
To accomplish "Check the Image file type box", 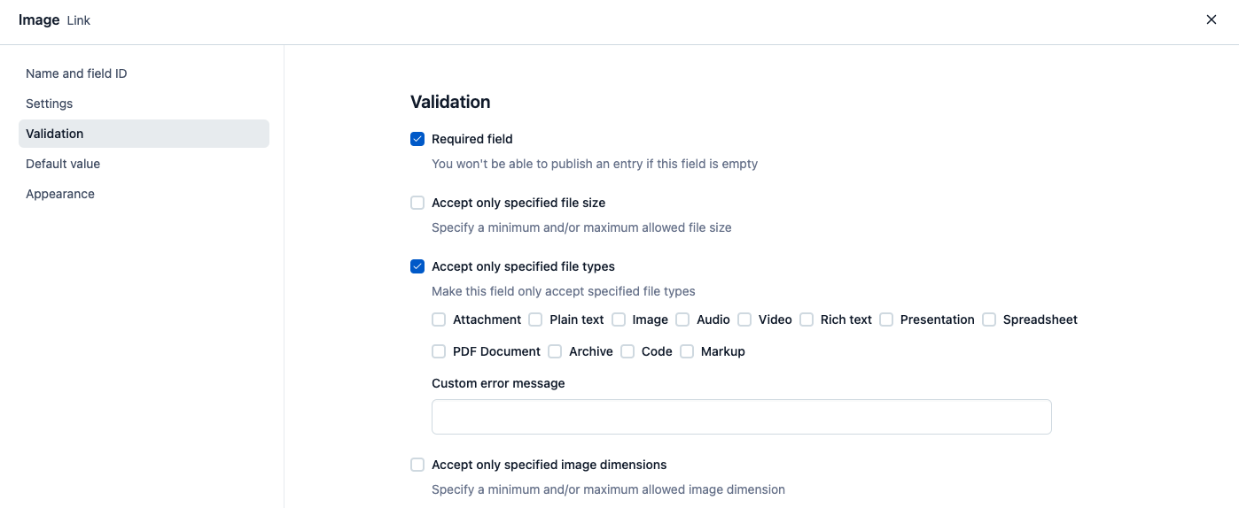I will [619, 319].
